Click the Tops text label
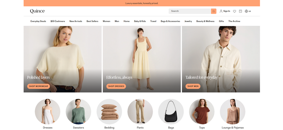Image resolution: width=283 pixels, height=130 pixels. click(202, 128)
